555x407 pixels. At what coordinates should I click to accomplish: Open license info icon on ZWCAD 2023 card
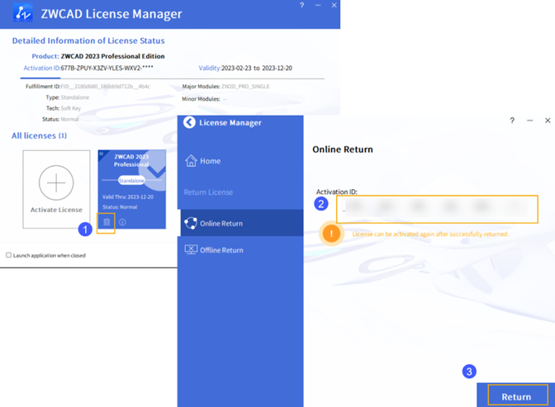click(122, 222)
